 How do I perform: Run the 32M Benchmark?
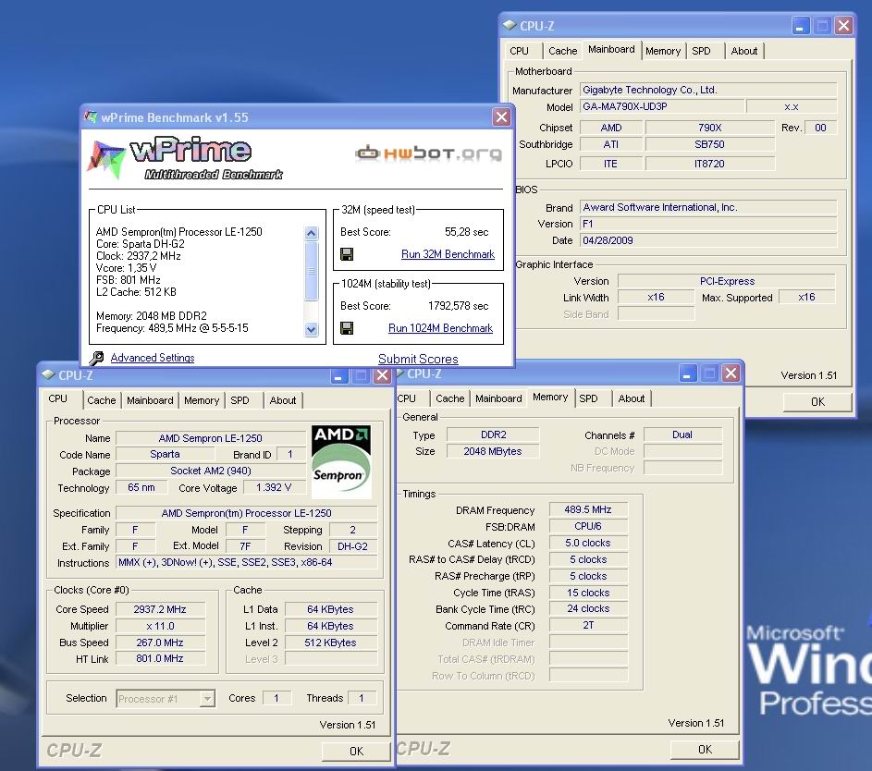click(x=448, y=254)
